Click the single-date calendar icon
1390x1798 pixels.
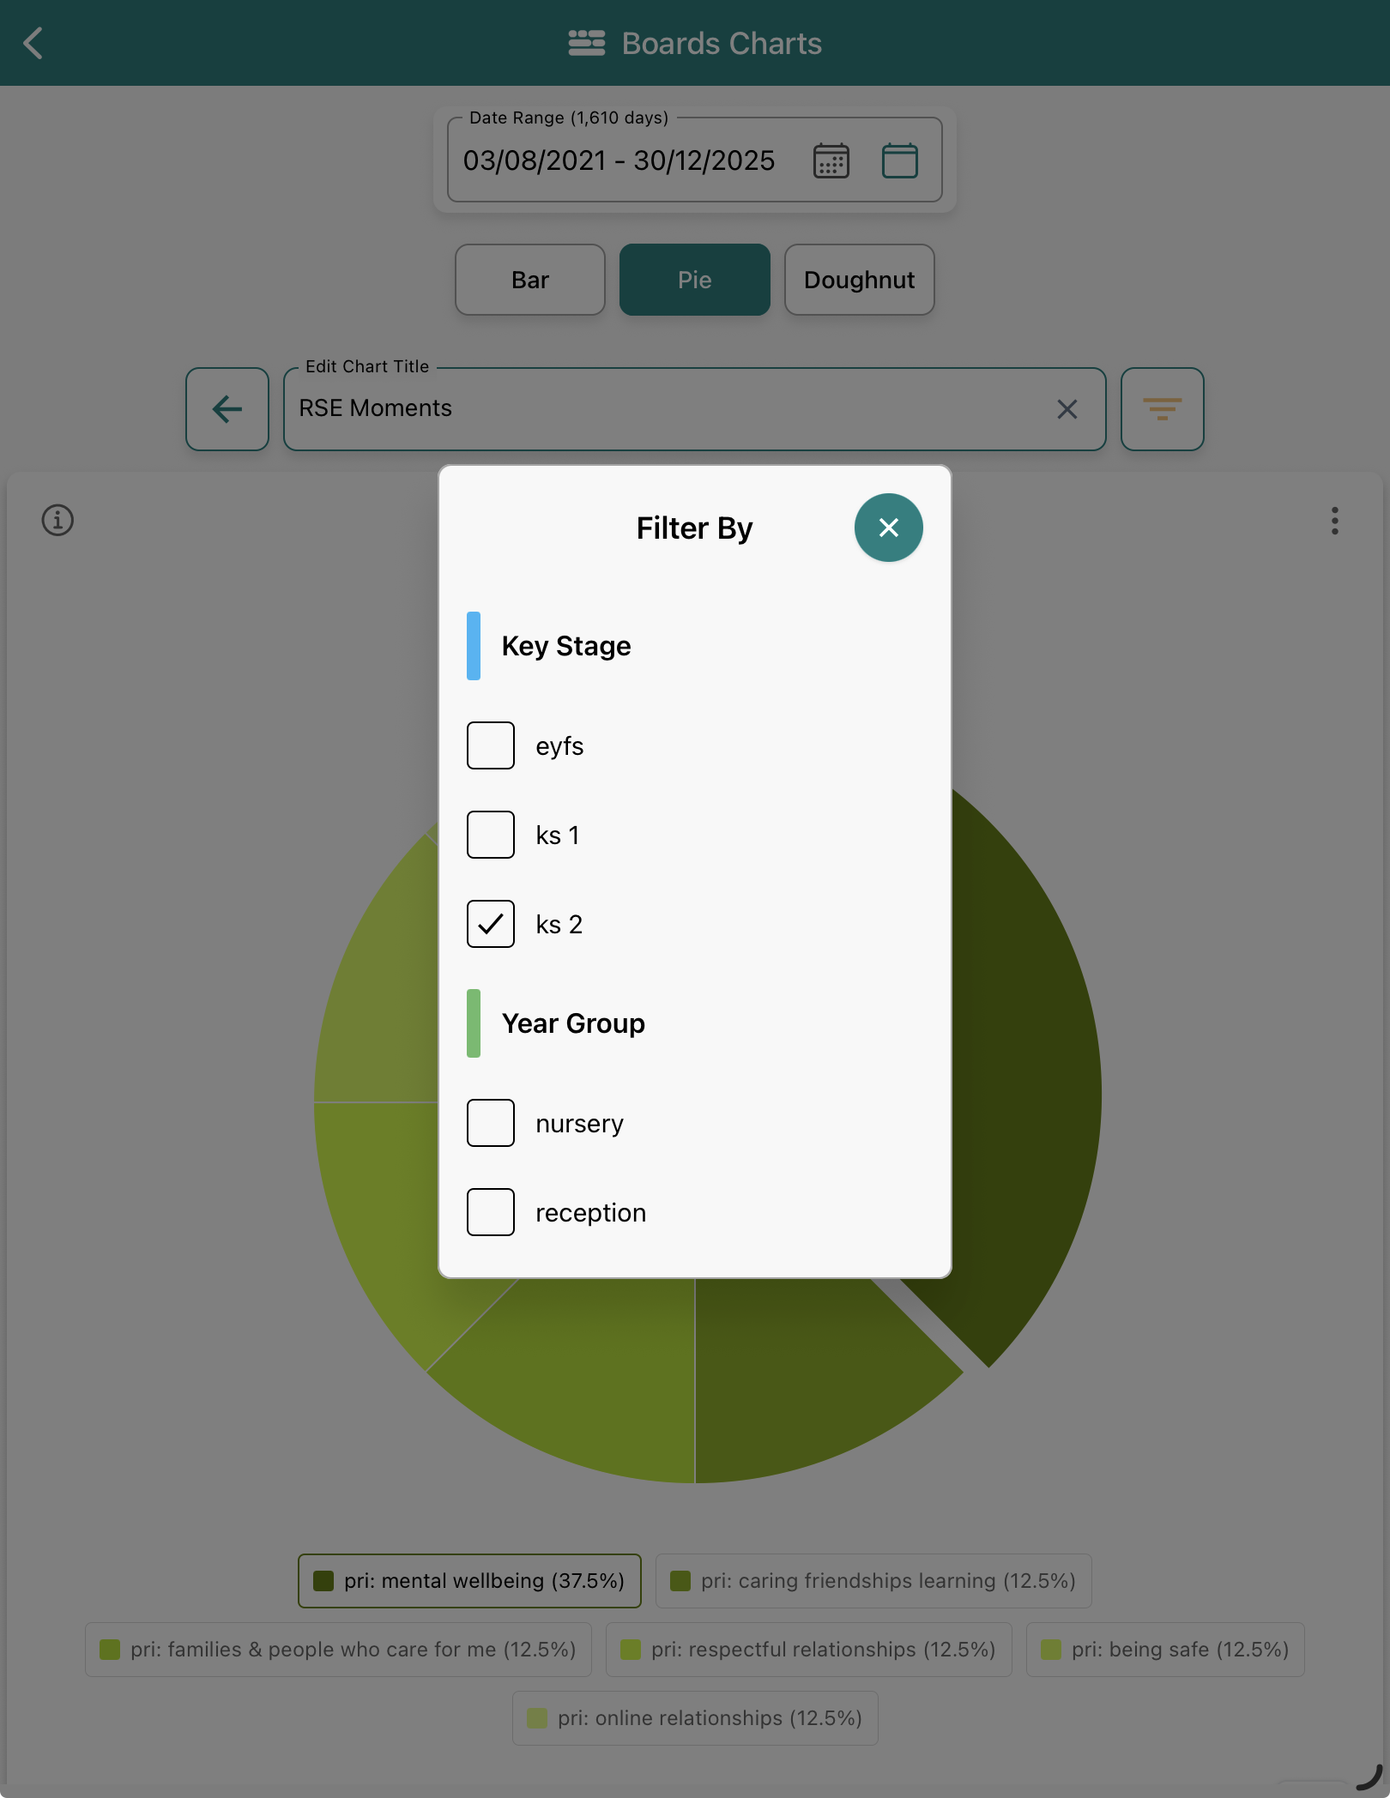(899, 160)
